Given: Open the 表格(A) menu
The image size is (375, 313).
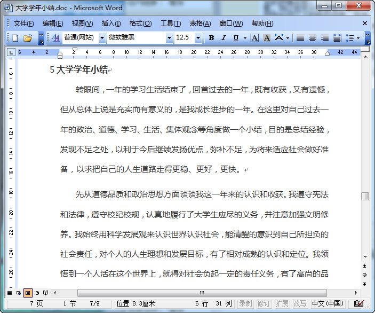Looking at the screenshot, I should click(200, 24).
